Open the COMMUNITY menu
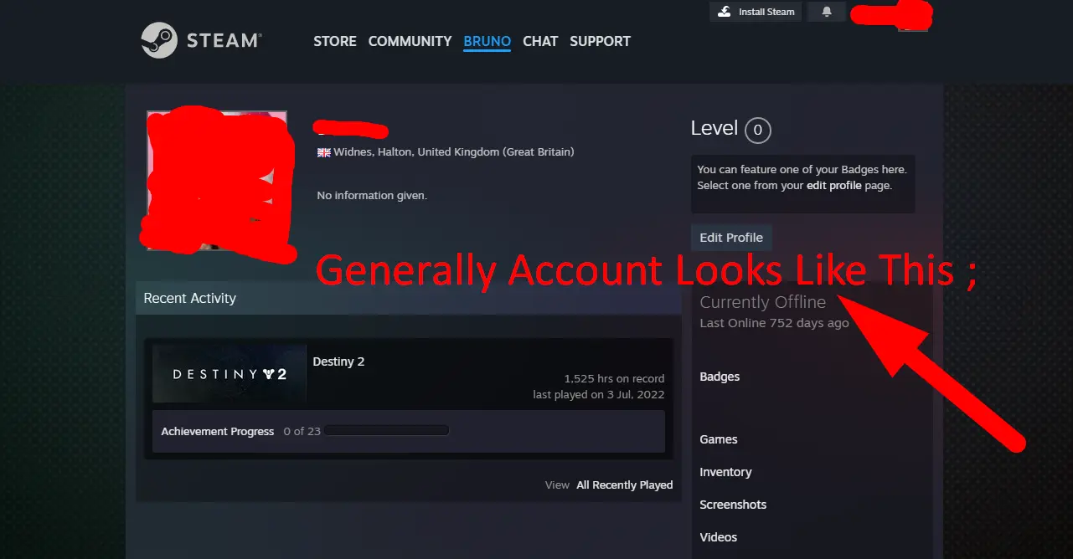1073x559 pixels. [x=410, y=41]
